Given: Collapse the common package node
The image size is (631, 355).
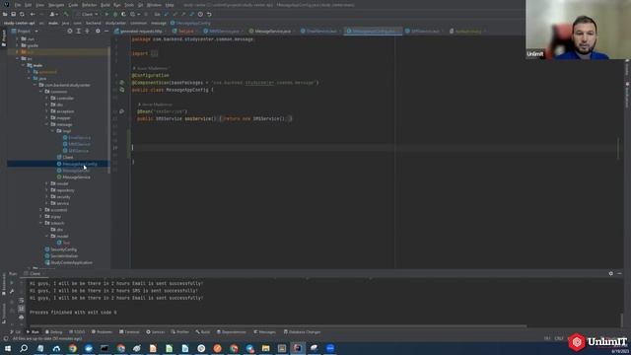Looking at the screenshot, I should click(40, 92).
